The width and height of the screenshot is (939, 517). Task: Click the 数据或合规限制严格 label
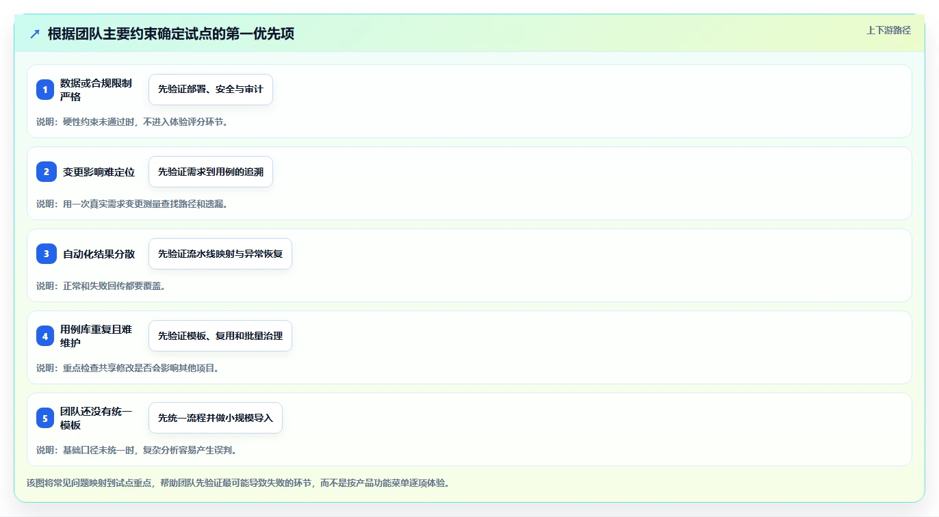coord(96,90)
